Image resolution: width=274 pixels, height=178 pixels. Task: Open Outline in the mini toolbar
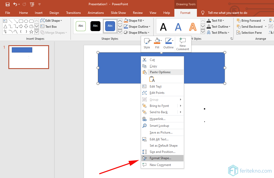click(x=168, y=43)
